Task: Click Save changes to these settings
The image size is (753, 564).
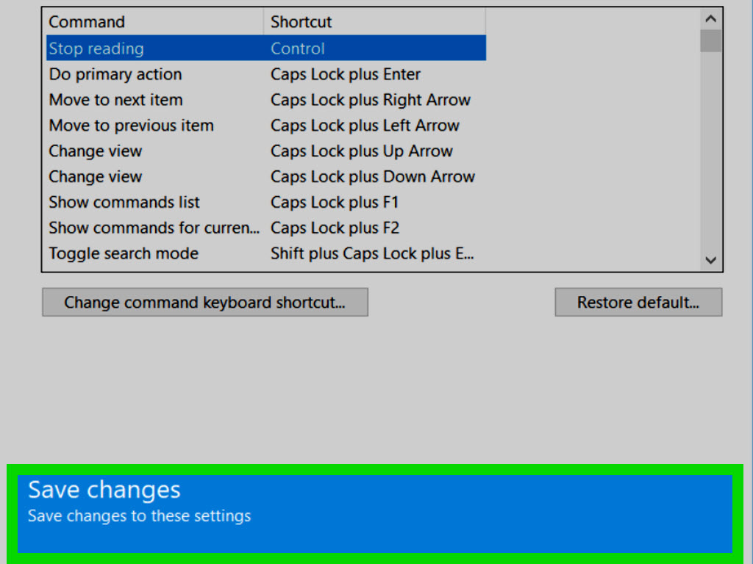Action: [x=375, y=514]
